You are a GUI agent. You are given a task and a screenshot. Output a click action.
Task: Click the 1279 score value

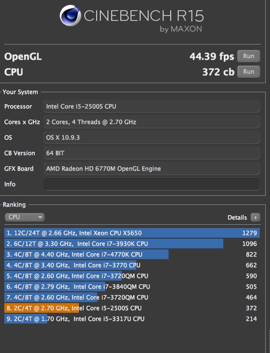click(x=250, y=233)
